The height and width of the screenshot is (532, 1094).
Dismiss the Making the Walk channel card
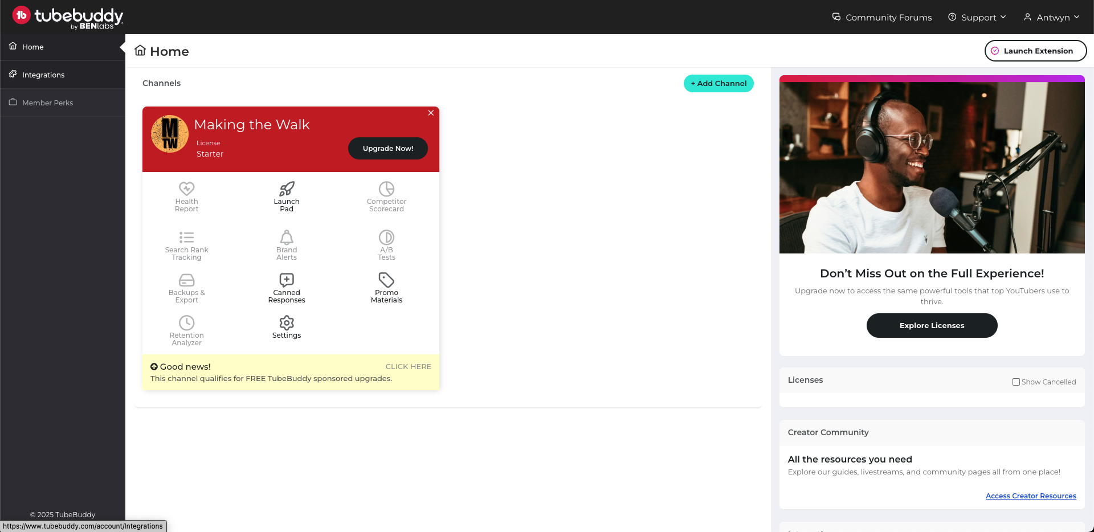[x=431, y=113]
